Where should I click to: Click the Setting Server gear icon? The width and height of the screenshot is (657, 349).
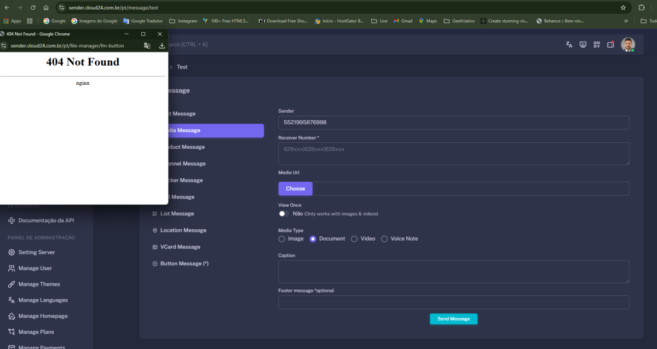coord(11,252)
